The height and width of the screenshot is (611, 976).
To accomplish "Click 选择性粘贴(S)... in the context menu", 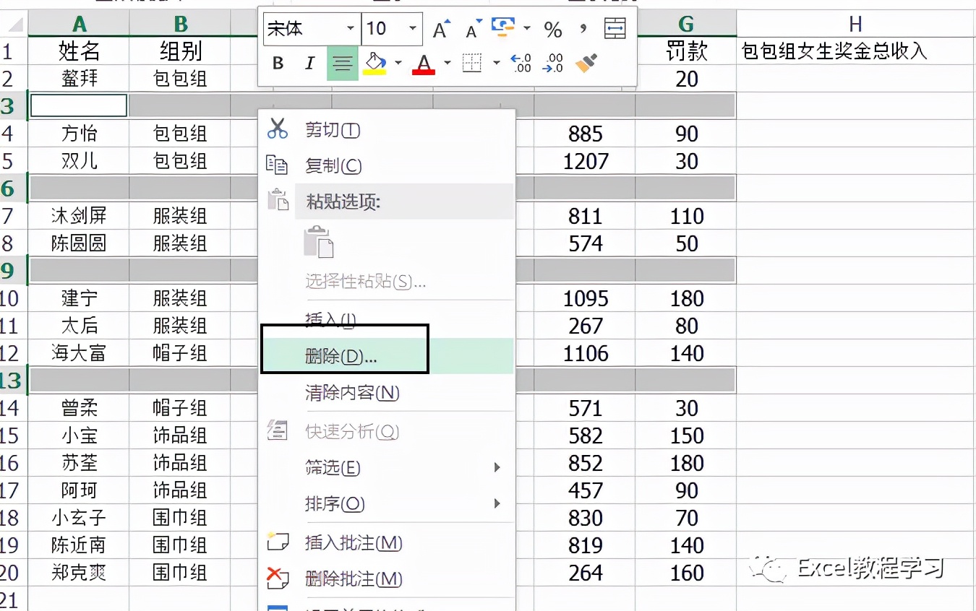I will click(387, 281).
